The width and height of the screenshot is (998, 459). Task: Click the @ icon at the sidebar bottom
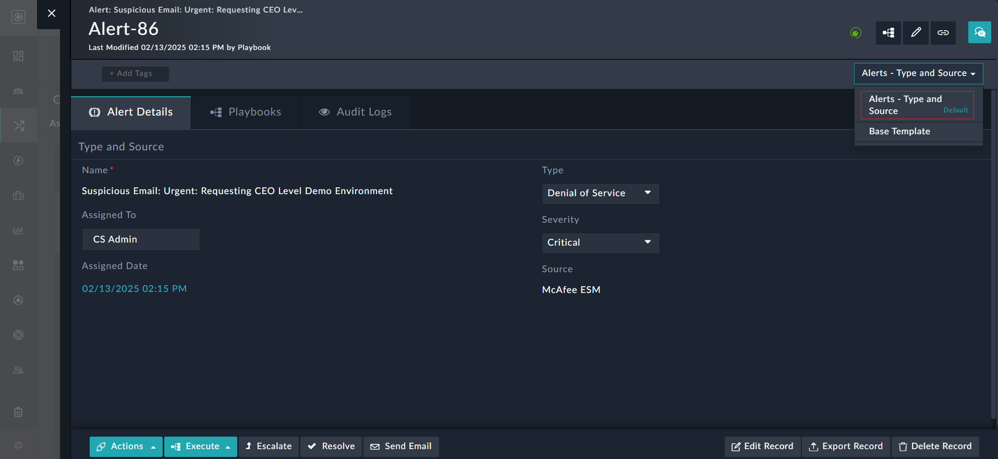pyautogui.click(x=18, y=445)
